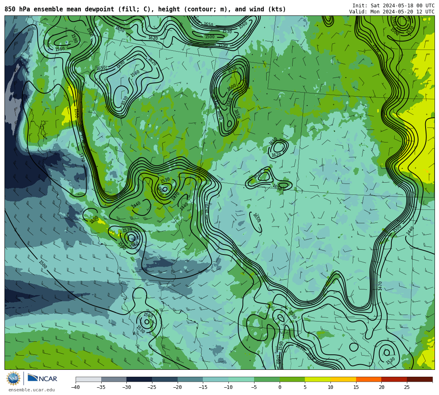The width and height of the screenshot is (439, 395).
Task: Click the -25 colorbar tick label
Action: click(x=152, y=387)
